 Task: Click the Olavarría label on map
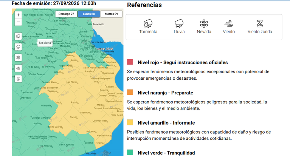(46, 105)
